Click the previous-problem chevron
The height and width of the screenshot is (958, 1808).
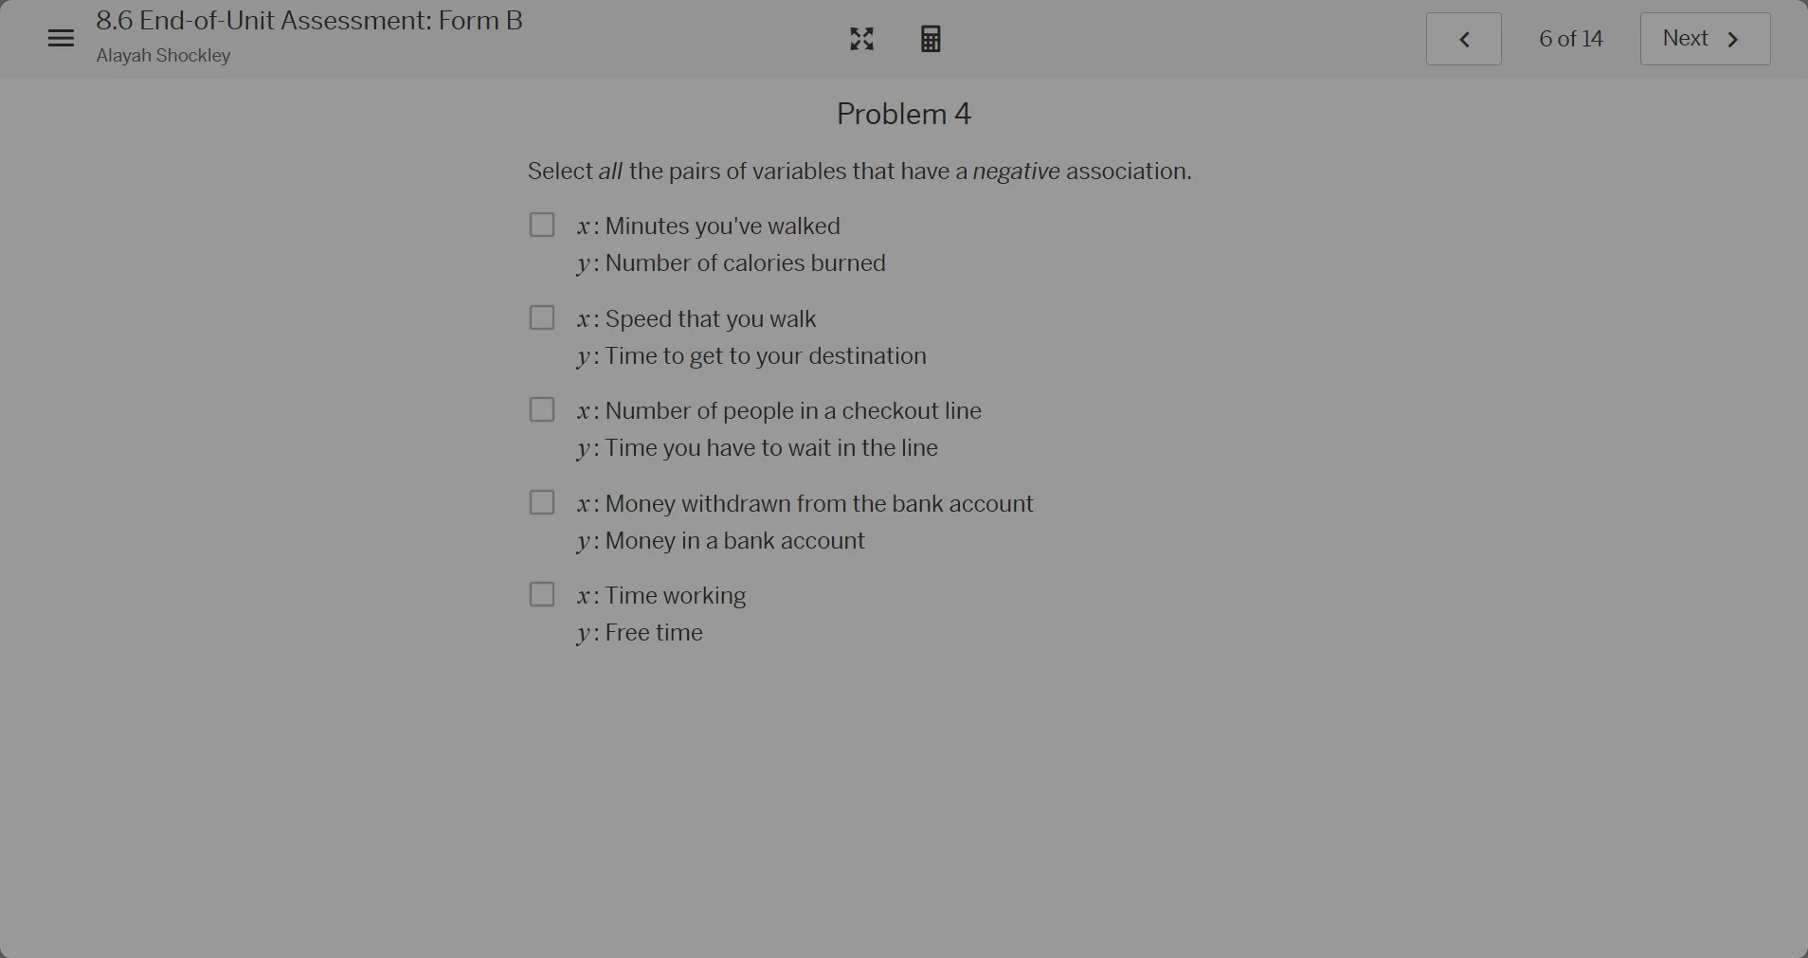click(1463, 38)
